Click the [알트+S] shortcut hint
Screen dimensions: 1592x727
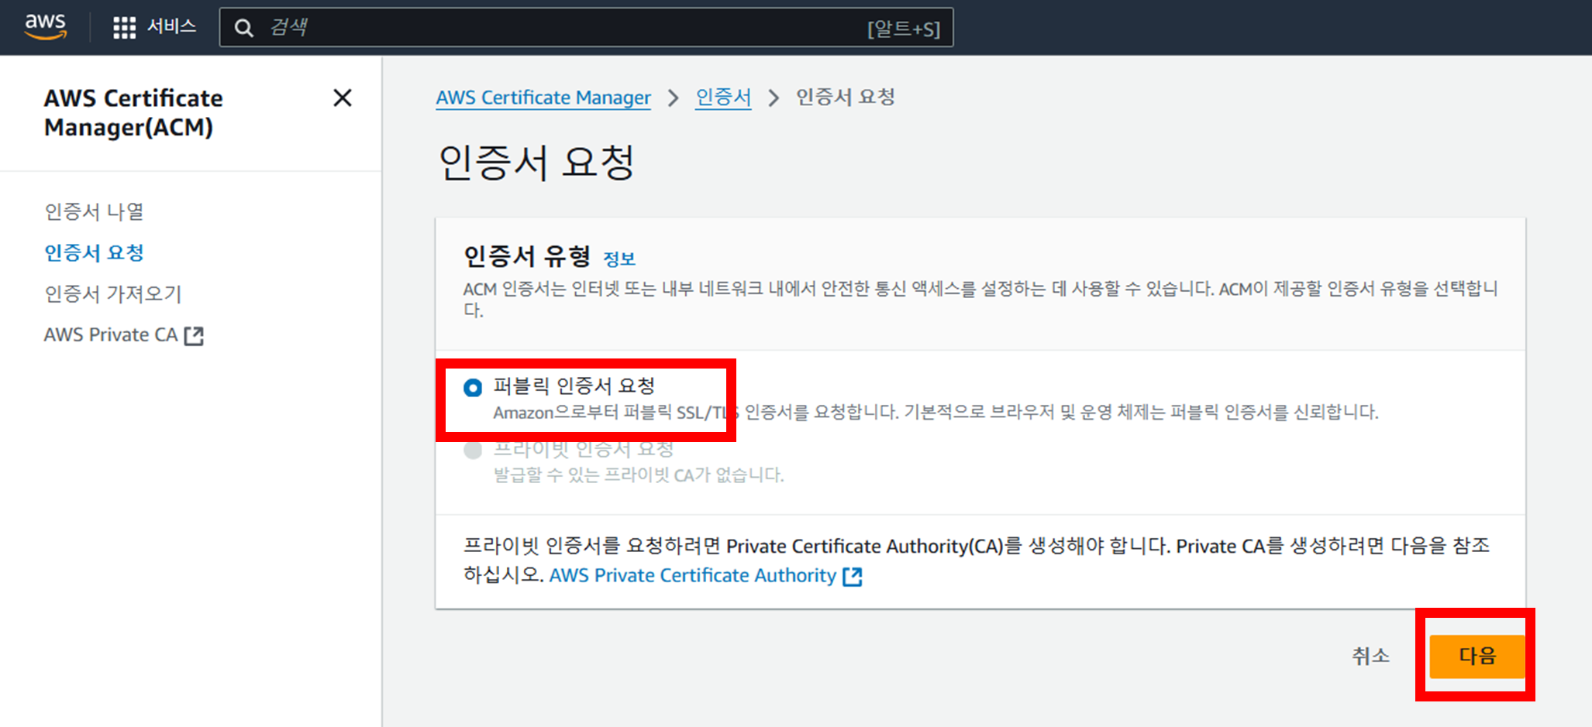(904, 29)
